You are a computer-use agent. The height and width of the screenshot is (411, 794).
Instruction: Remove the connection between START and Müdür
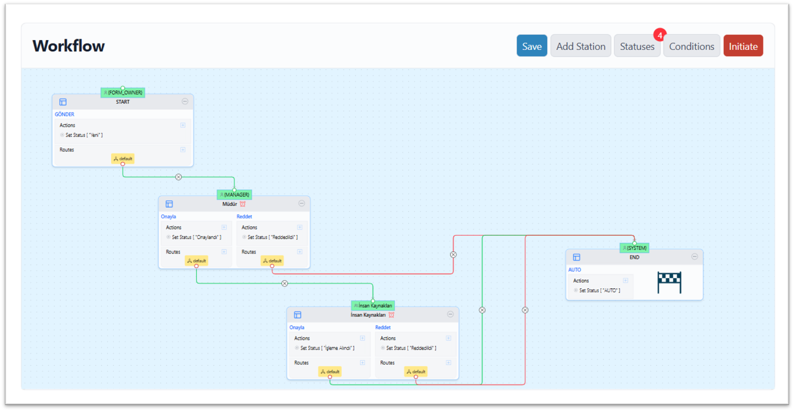coord(178,177)
